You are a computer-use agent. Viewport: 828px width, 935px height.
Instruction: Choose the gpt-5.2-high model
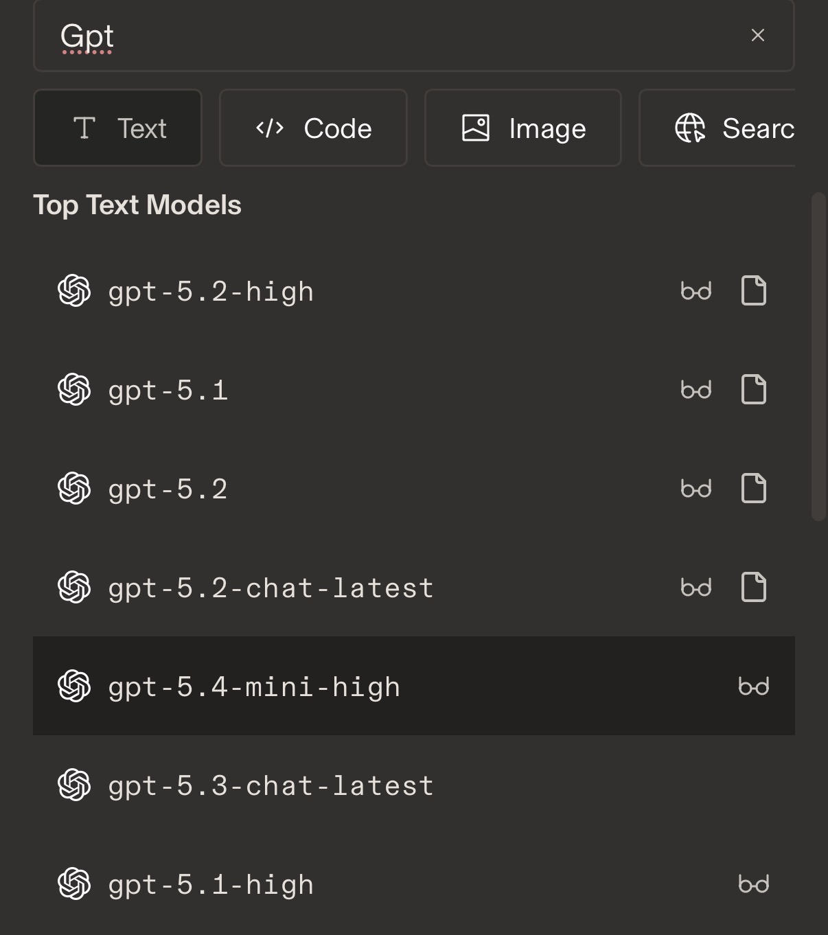(414, 290)
